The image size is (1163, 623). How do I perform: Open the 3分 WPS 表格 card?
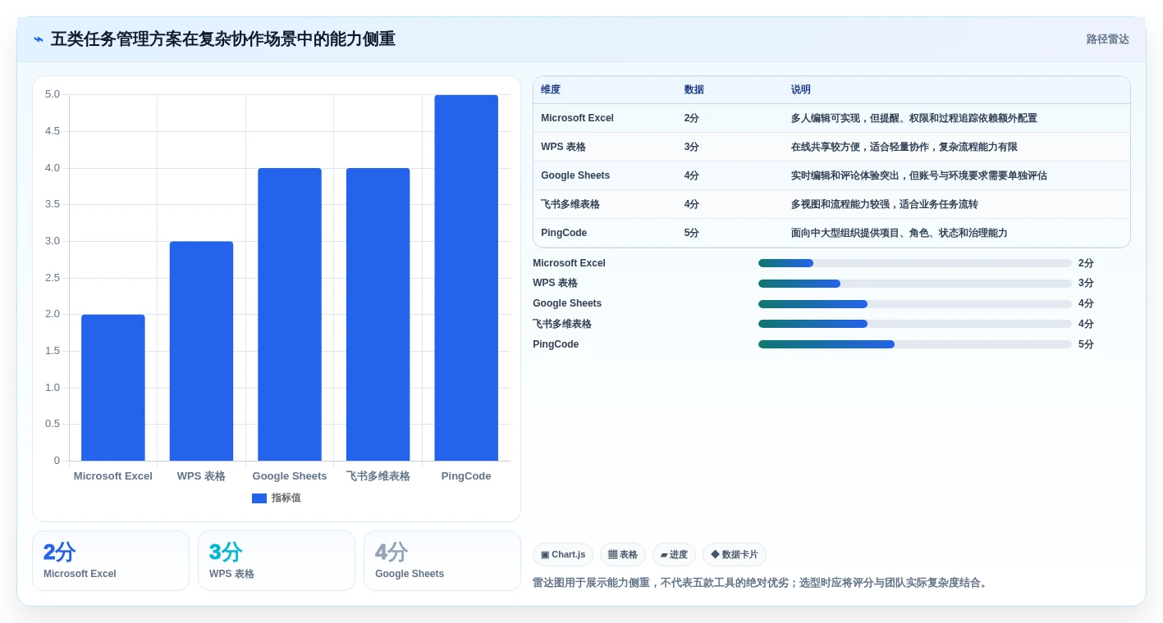[277, 561]
